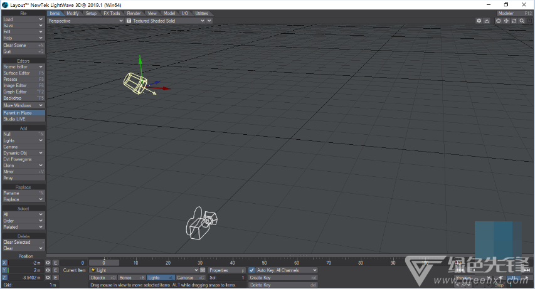Viewport: 535px width, 289px height.
Task: Switch selection mode to Bones
Action: pos(132,278)
